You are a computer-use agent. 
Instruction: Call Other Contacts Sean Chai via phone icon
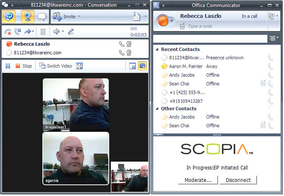[x=270, y=126]
